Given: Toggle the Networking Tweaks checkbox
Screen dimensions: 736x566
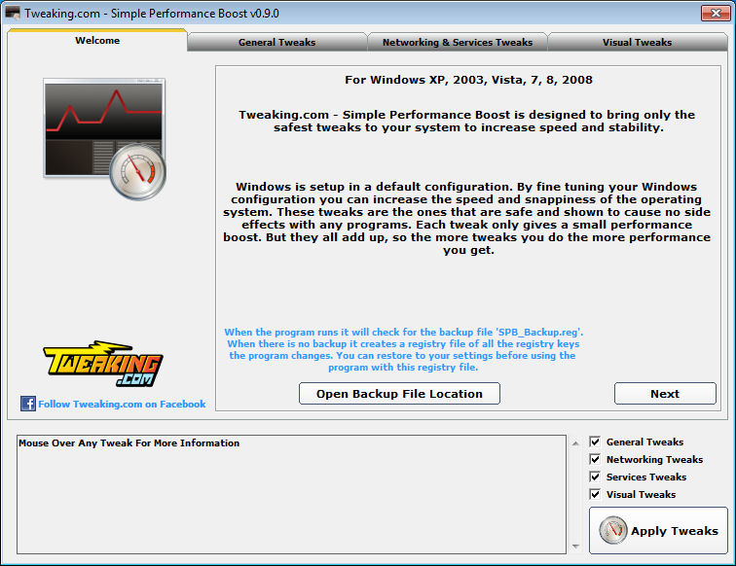Looking at the screenshot, I should 595,459.
